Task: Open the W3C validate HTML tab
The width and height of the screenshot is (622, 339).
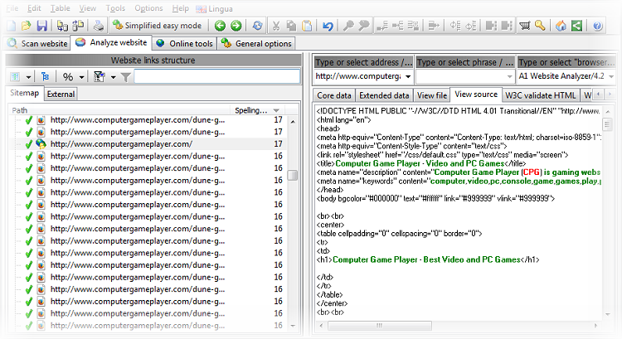Action: coord(539,94)
